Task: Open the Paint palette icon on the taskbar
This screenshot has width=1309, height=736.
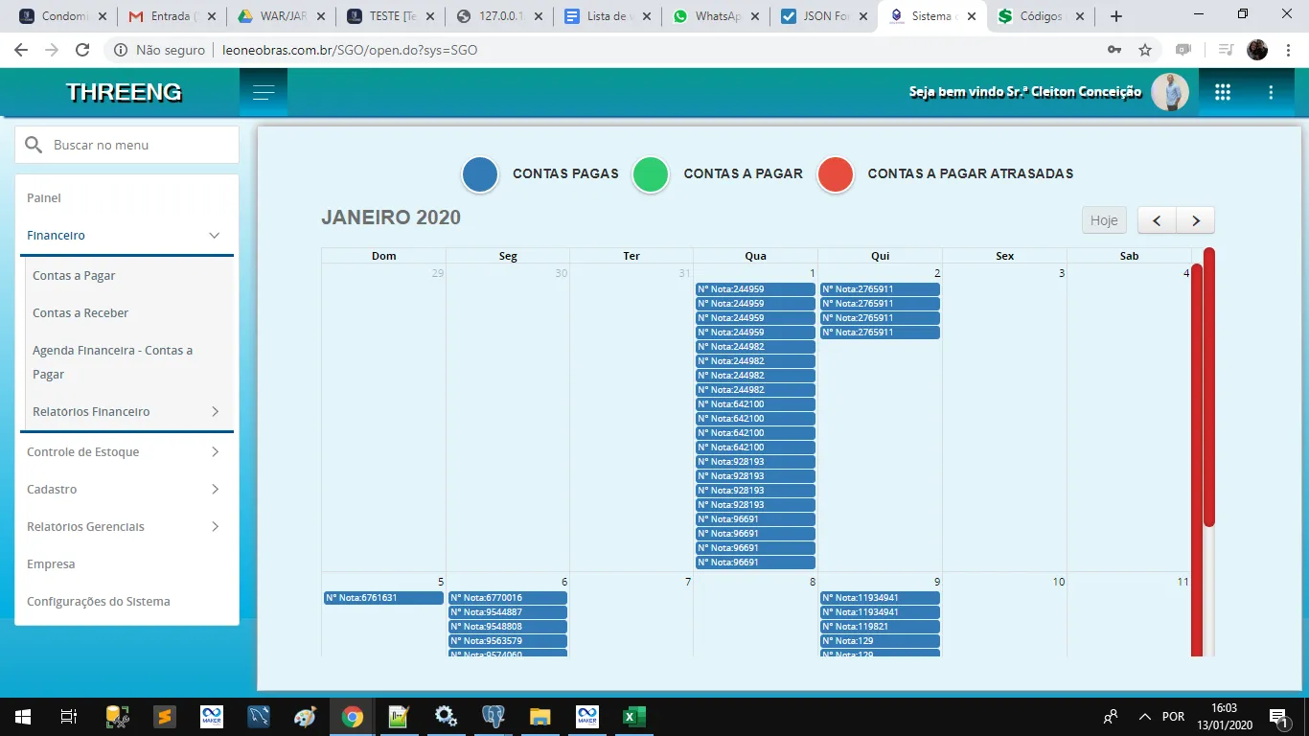Action: [x=305, y=717]
